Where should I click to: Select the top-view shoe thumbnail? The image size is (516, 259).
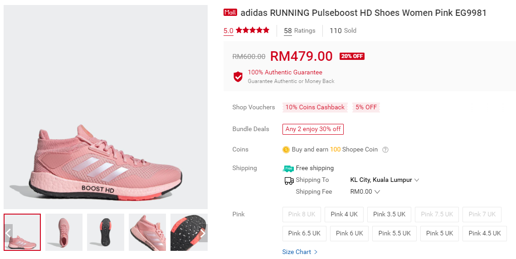64,232
